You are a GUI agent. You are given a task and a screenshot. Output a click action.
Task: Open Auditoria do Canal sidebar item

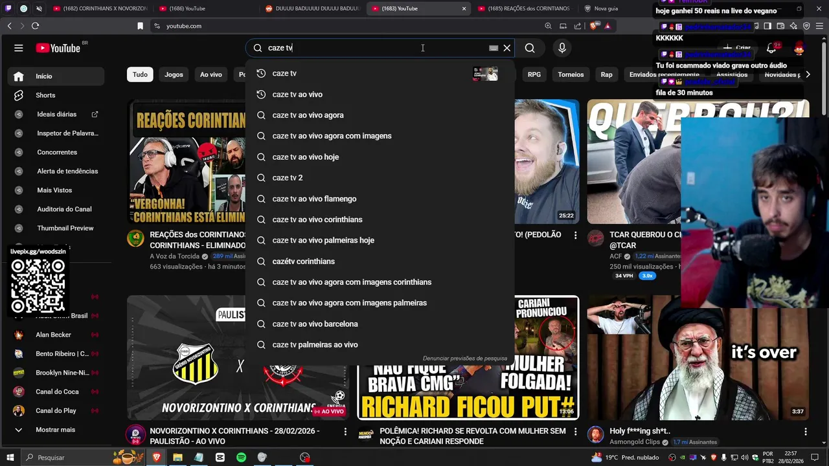56,209
